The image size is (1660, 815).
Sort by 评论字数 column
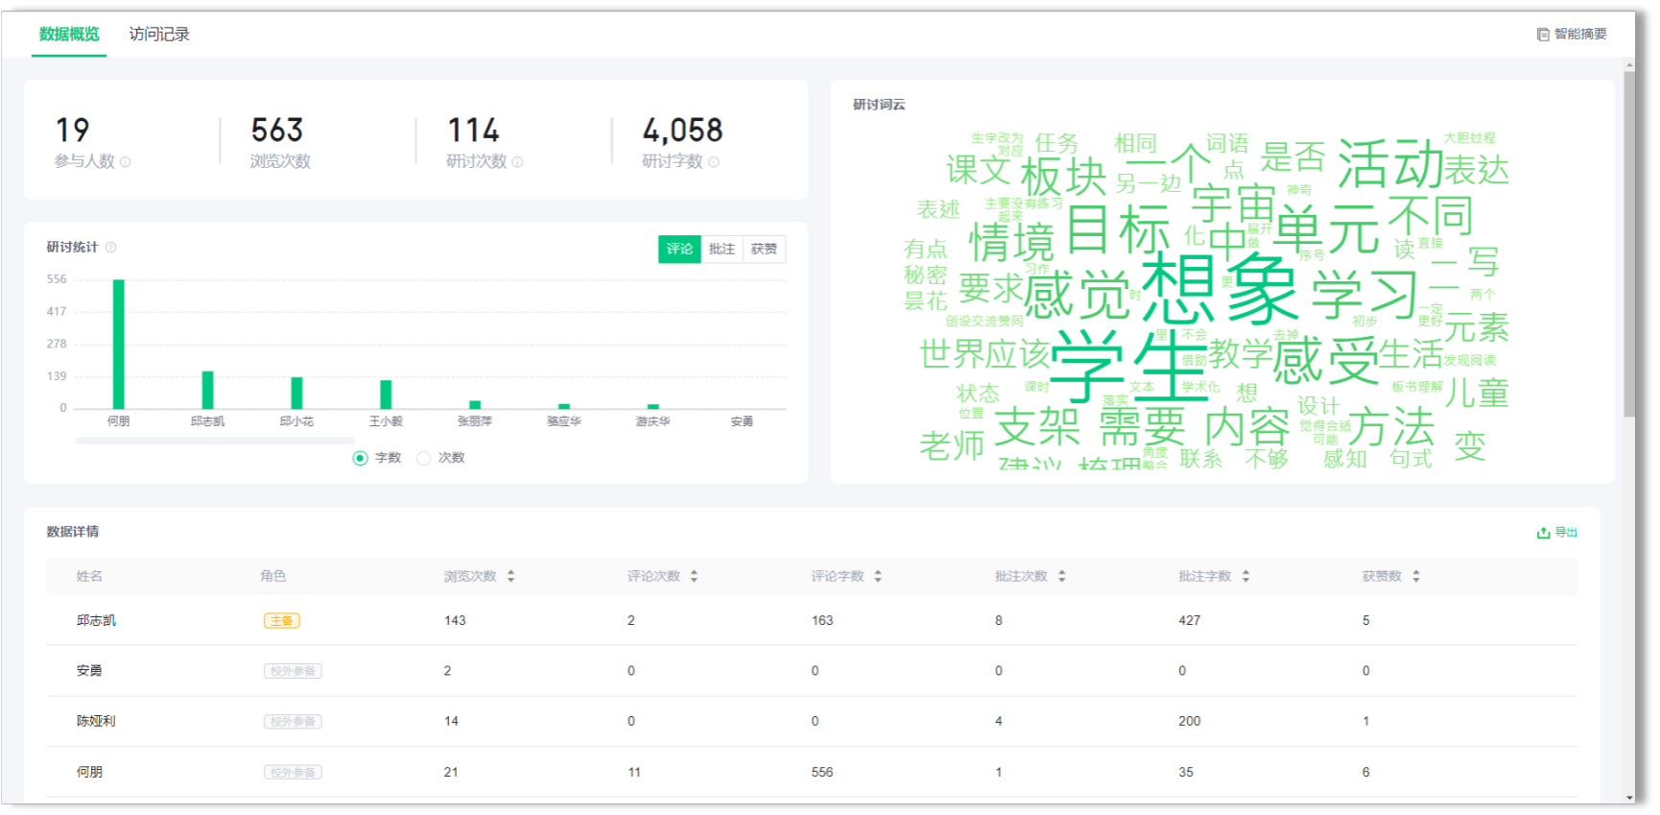click(x=877, y=576)
